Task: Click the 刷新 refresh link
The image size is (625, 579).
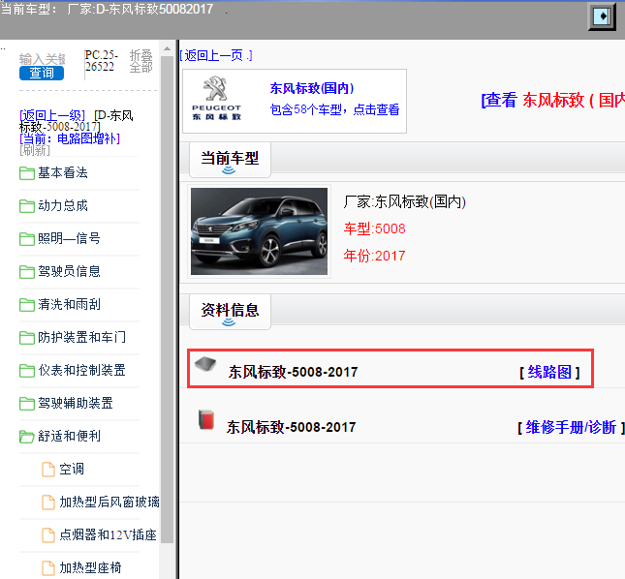Action: tap(35, 150)
